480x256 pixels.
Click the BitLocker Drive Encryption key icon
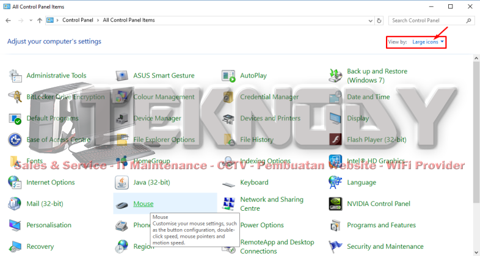tap(15, 97)
